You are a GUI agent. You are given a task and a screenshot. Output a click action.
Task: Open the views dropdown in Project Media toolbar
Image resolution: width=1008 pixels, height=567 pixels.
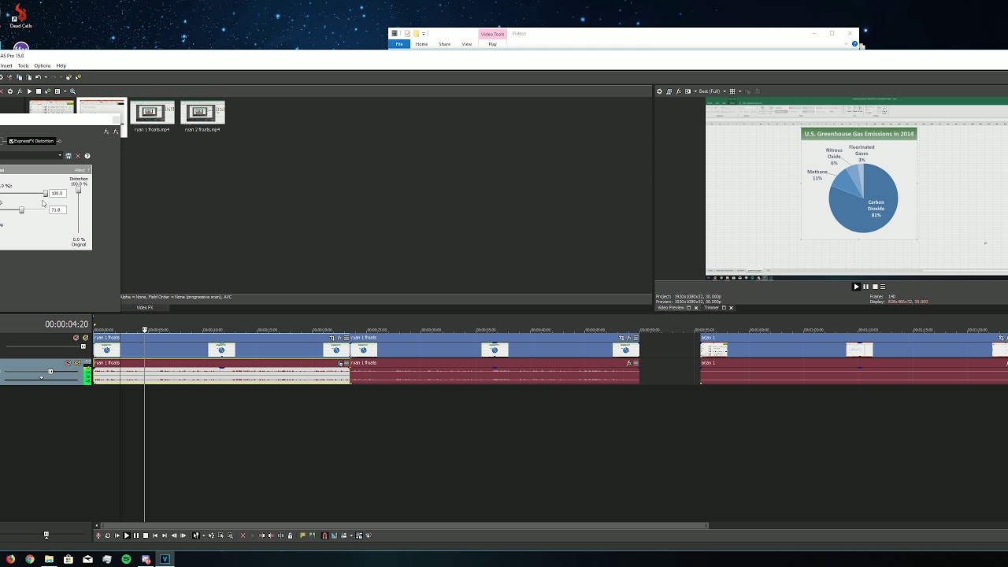[x=65, y=91]
